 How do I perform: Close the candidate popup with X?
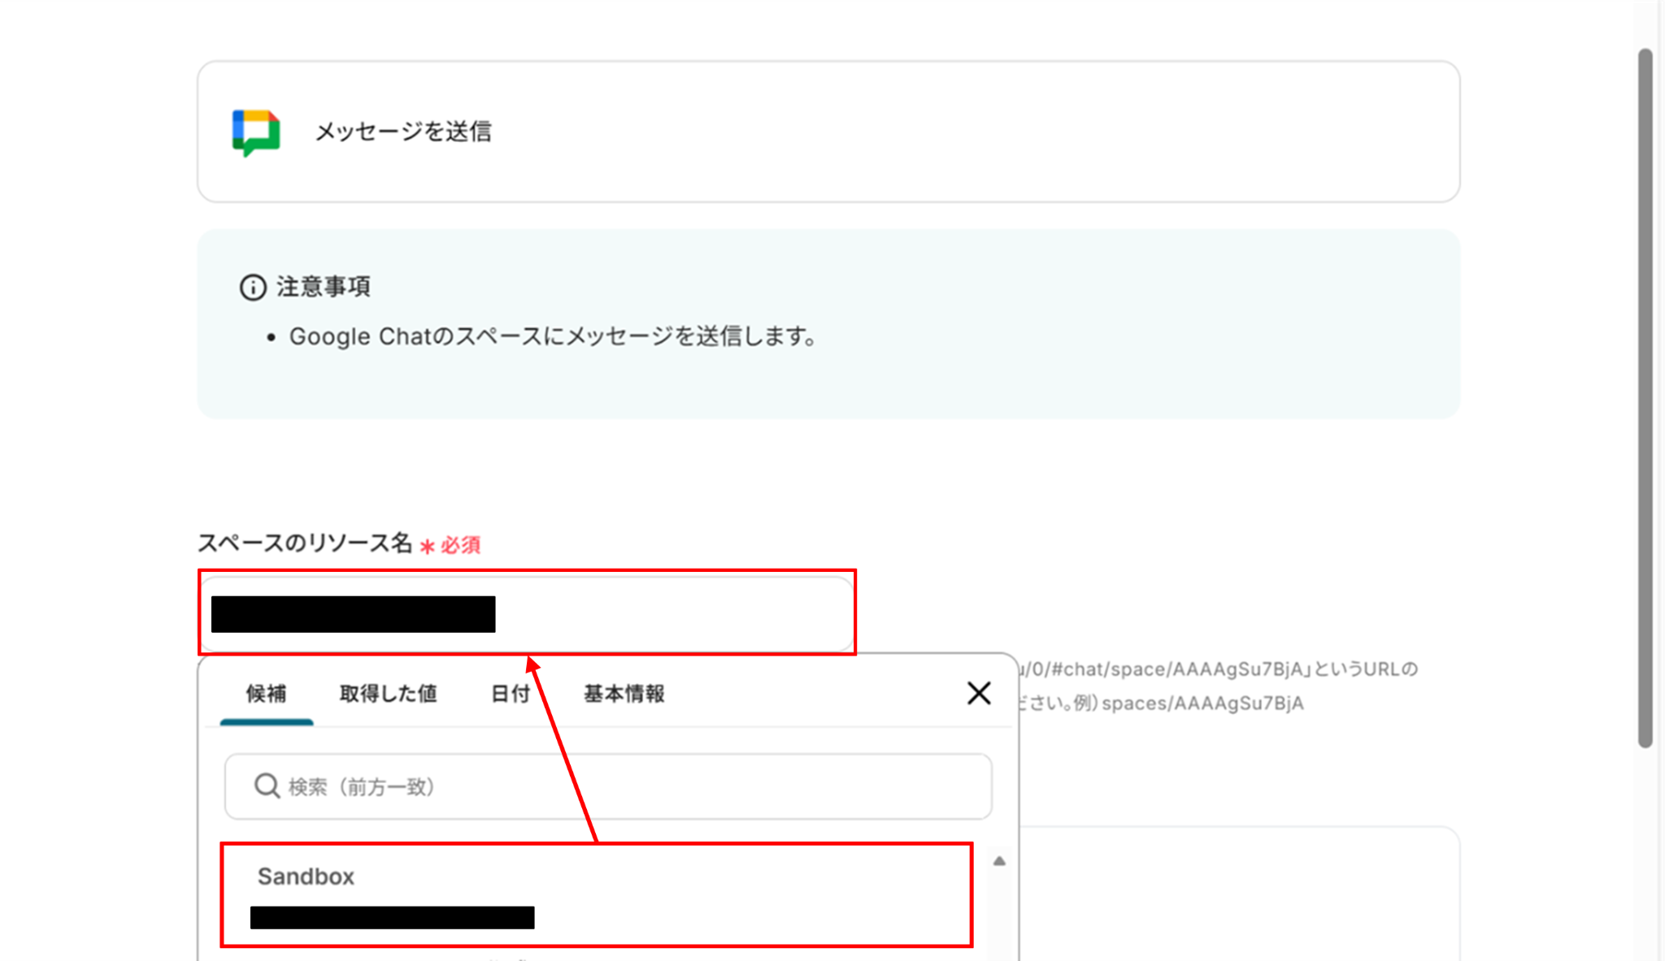pyautogui.click(x=979, y=693)
